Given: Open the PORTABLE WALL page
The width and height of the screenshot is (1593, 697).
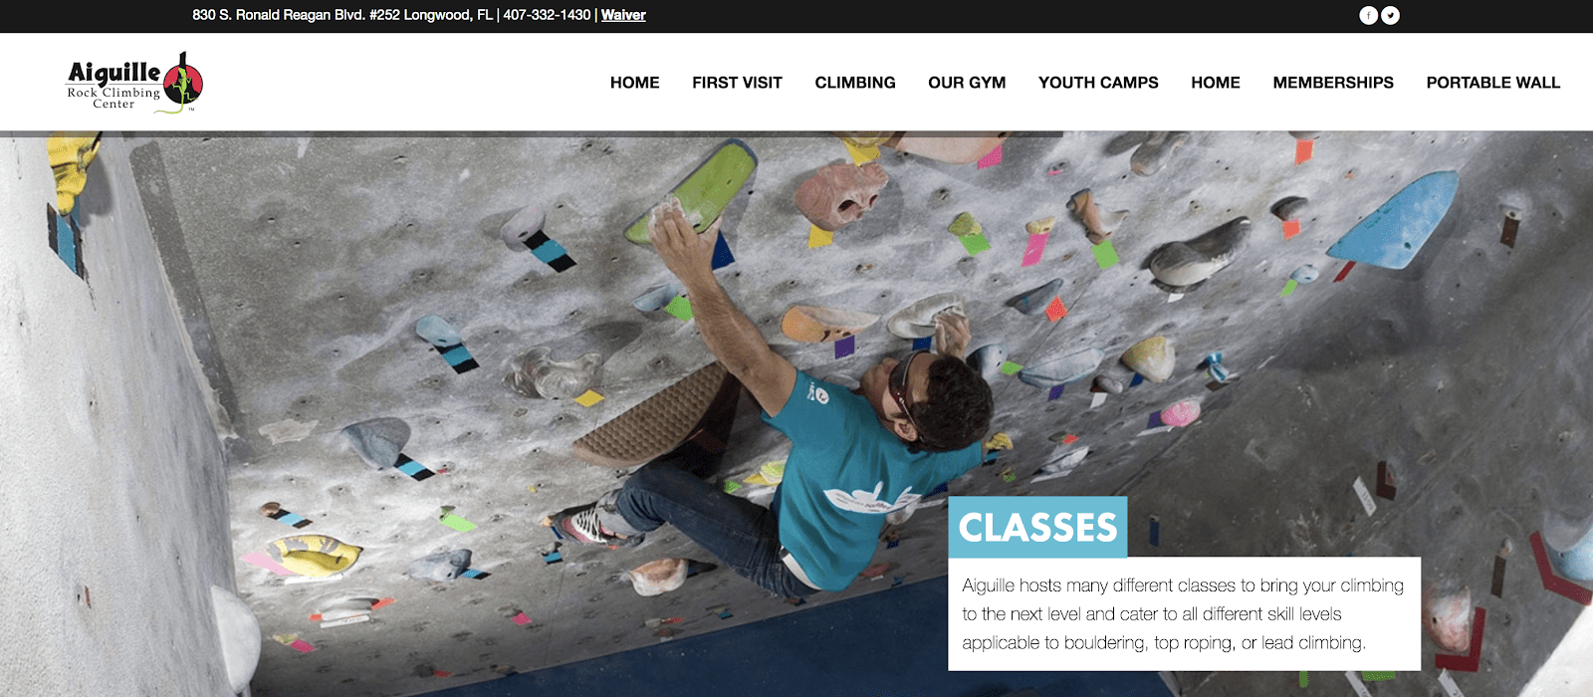Looking at the screenshot, I should coord(1493,83).
